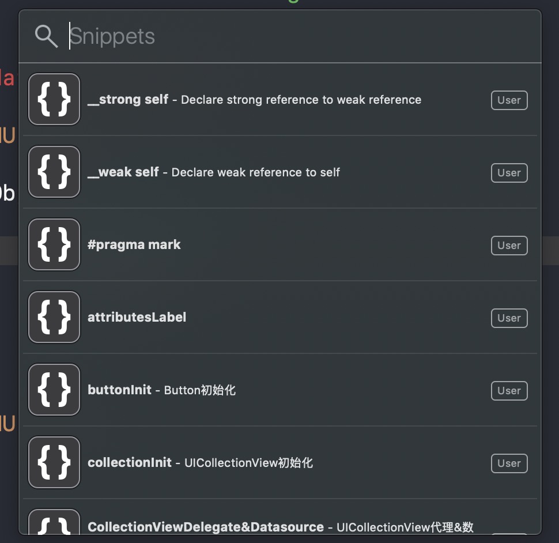
Task: Choose the collectionInit UICollectionView snippet
Action: coord(200,463)
